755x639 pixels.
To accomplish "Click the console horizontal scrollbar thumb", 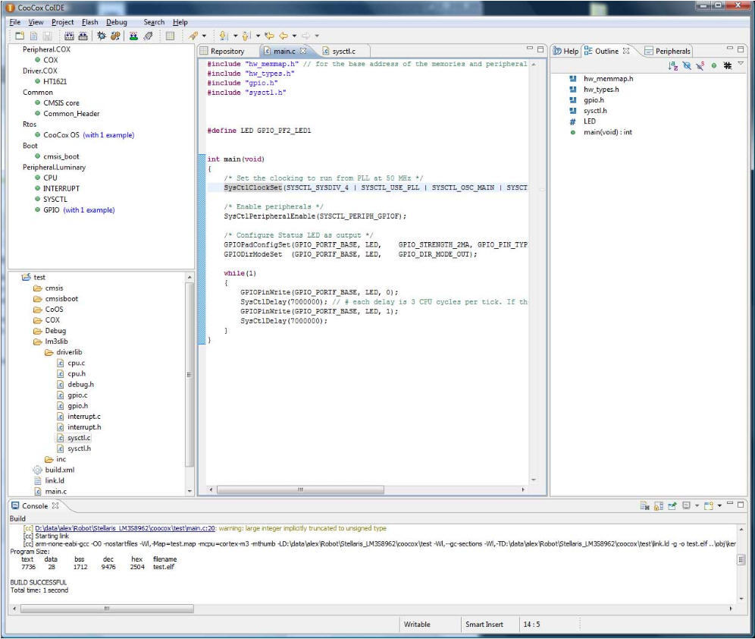I will tap(107, 609).
